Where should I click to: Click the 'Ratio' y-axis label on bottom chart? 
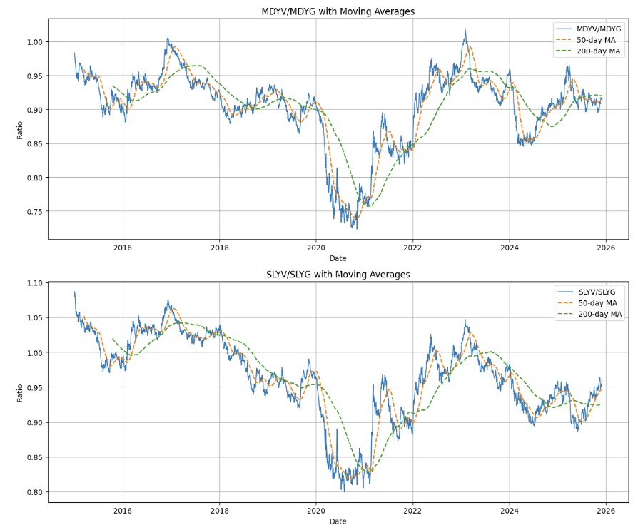[x=20, y=392]
